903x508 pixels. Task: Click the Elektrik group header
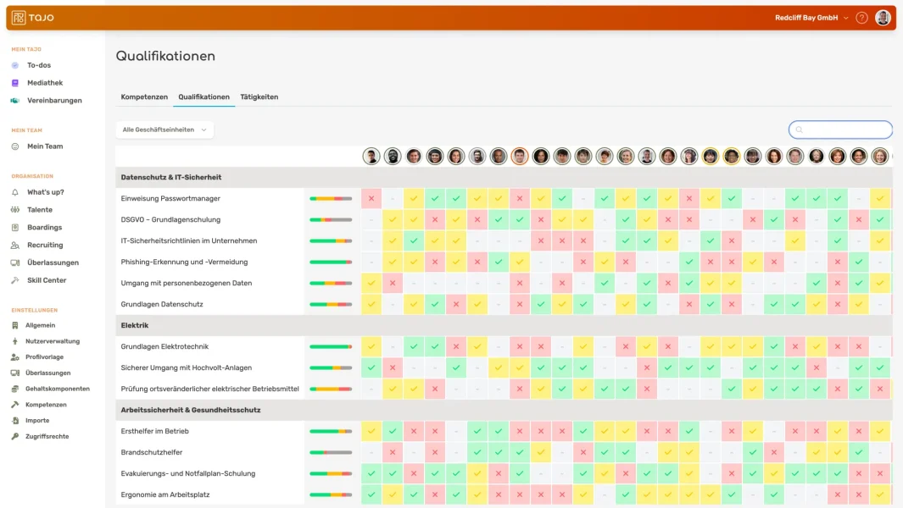[x=504, y=326]
